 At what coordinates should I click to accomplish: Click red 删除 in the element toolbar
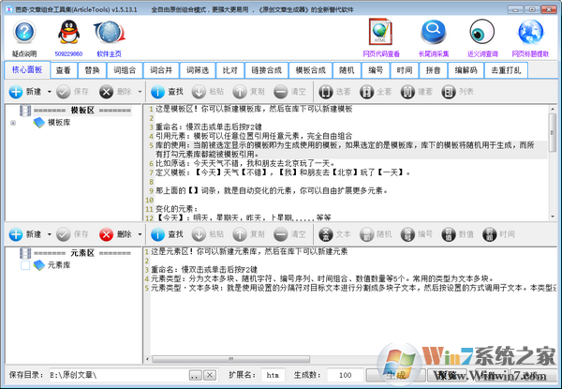[x=115, y=234]
